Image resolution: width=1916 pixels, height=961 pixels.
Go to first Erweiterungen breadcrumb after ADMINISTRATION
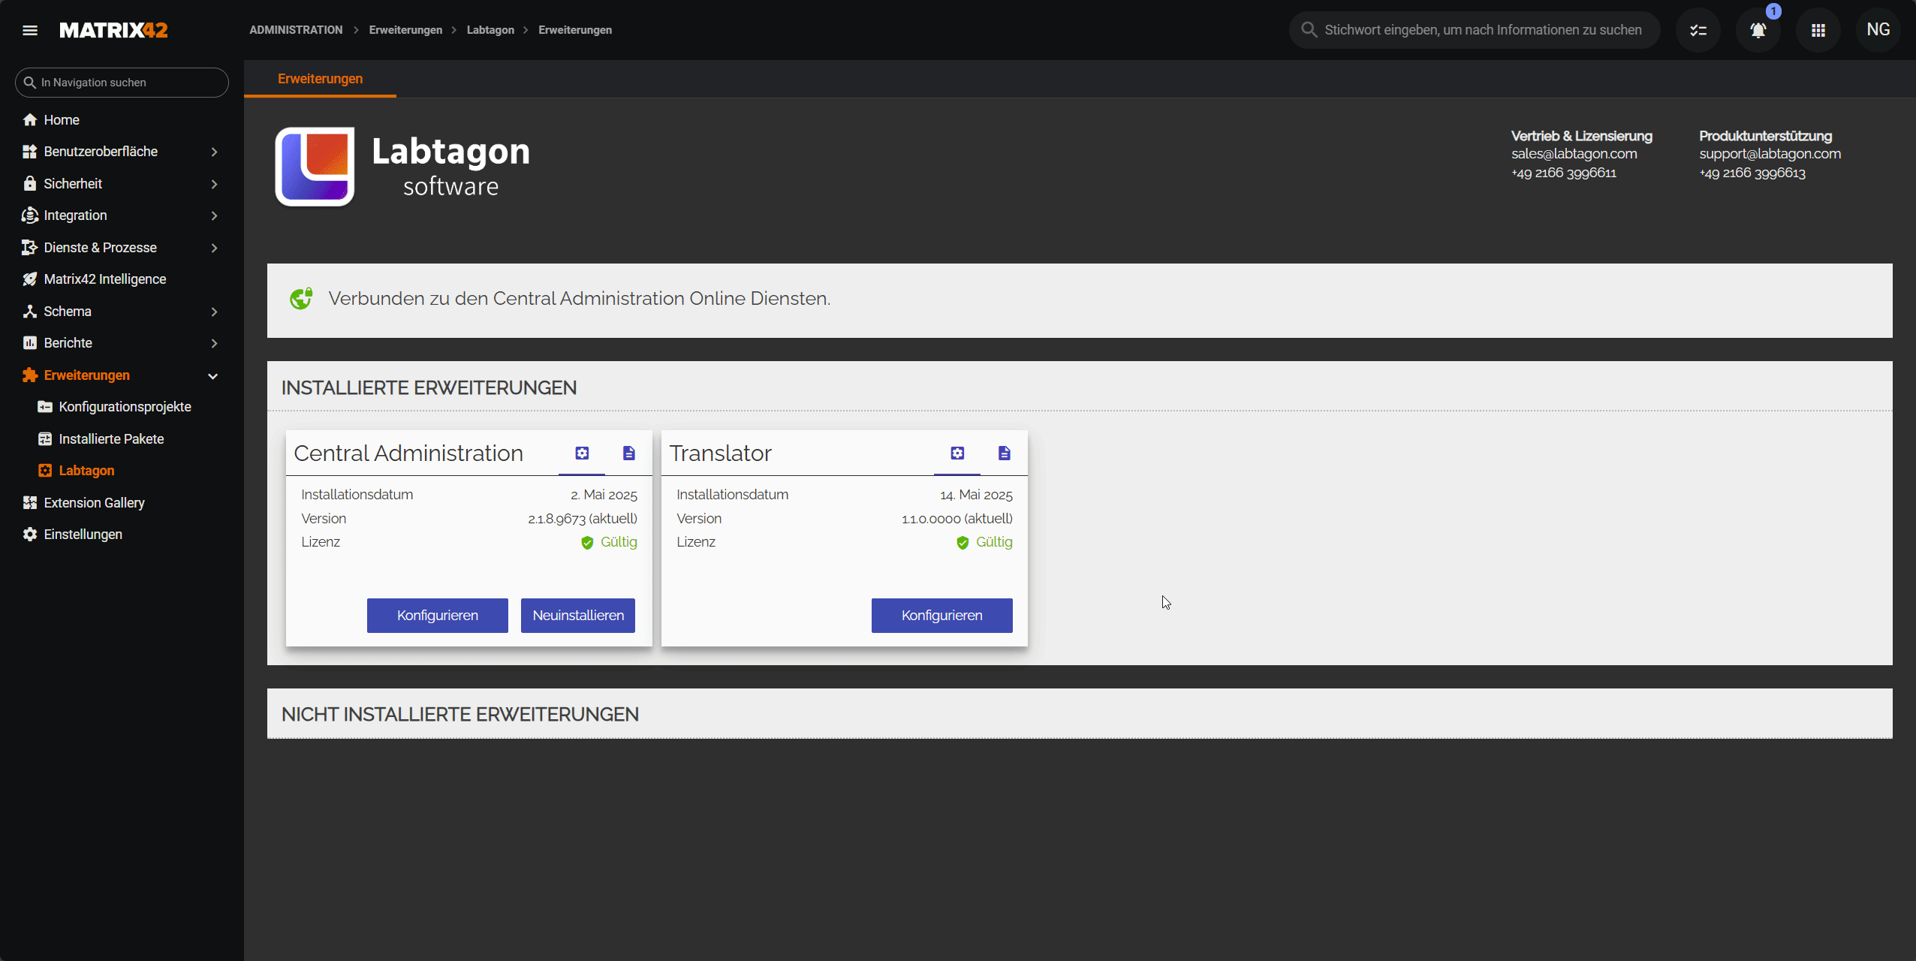[405, 30]
